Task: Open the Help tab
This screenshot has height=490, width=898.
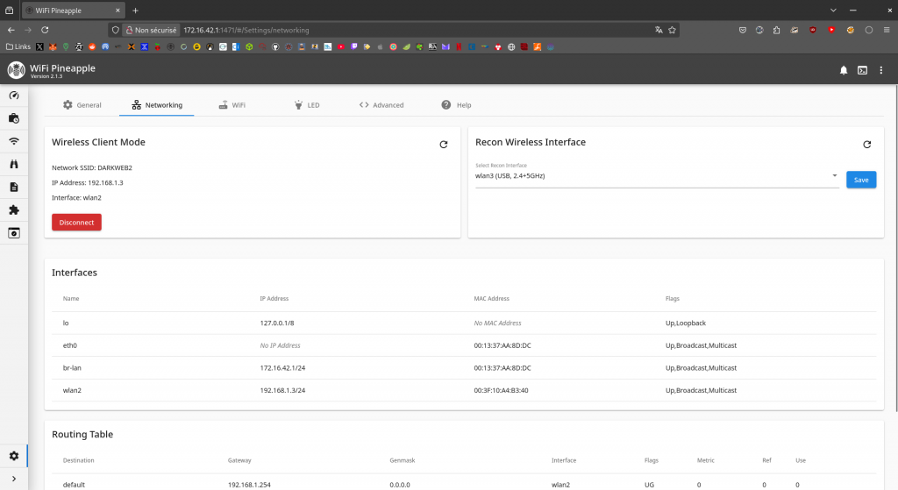Action: pyautogui.click(x=456, y=105)
